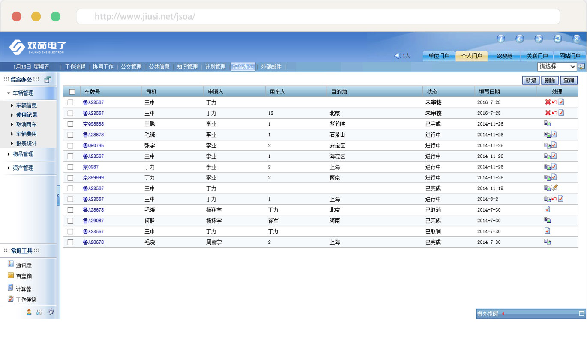This screenshot has height=341, width=587.
Task: Click the speaker icon showing 1人 online
Action: (397, 56)
